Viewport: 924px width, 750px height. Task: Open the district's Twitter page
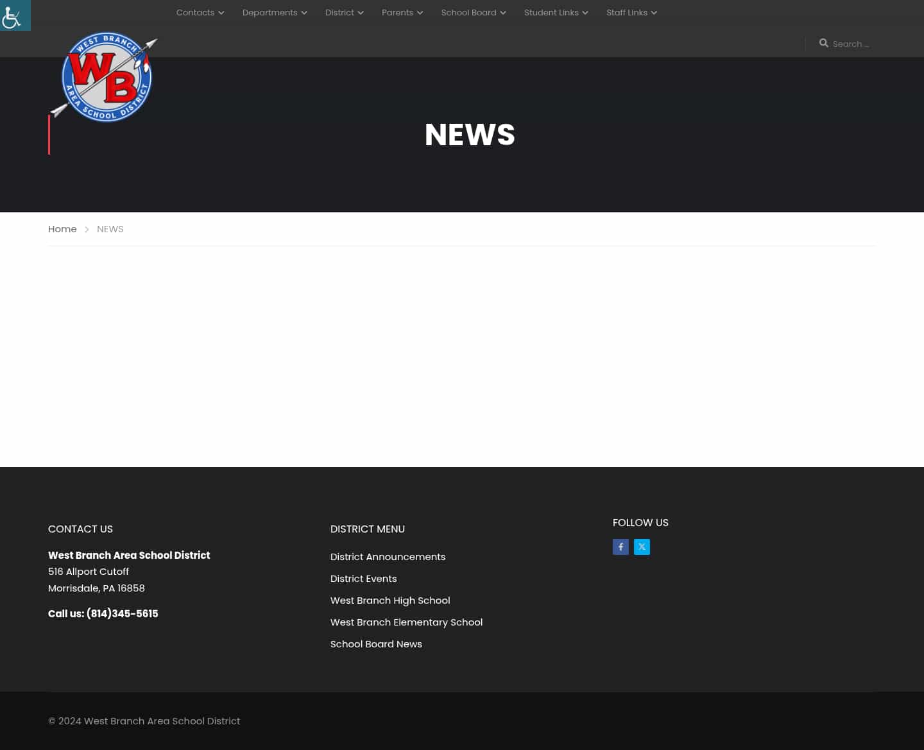642,547
